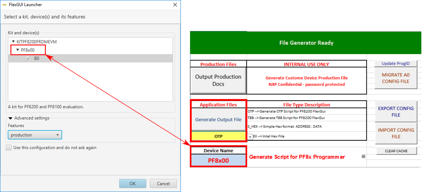Collapse the KITPF8200FRDMEVM tree node
The width and height of the screenshot is (423, 192).
(x=13, y=42)
